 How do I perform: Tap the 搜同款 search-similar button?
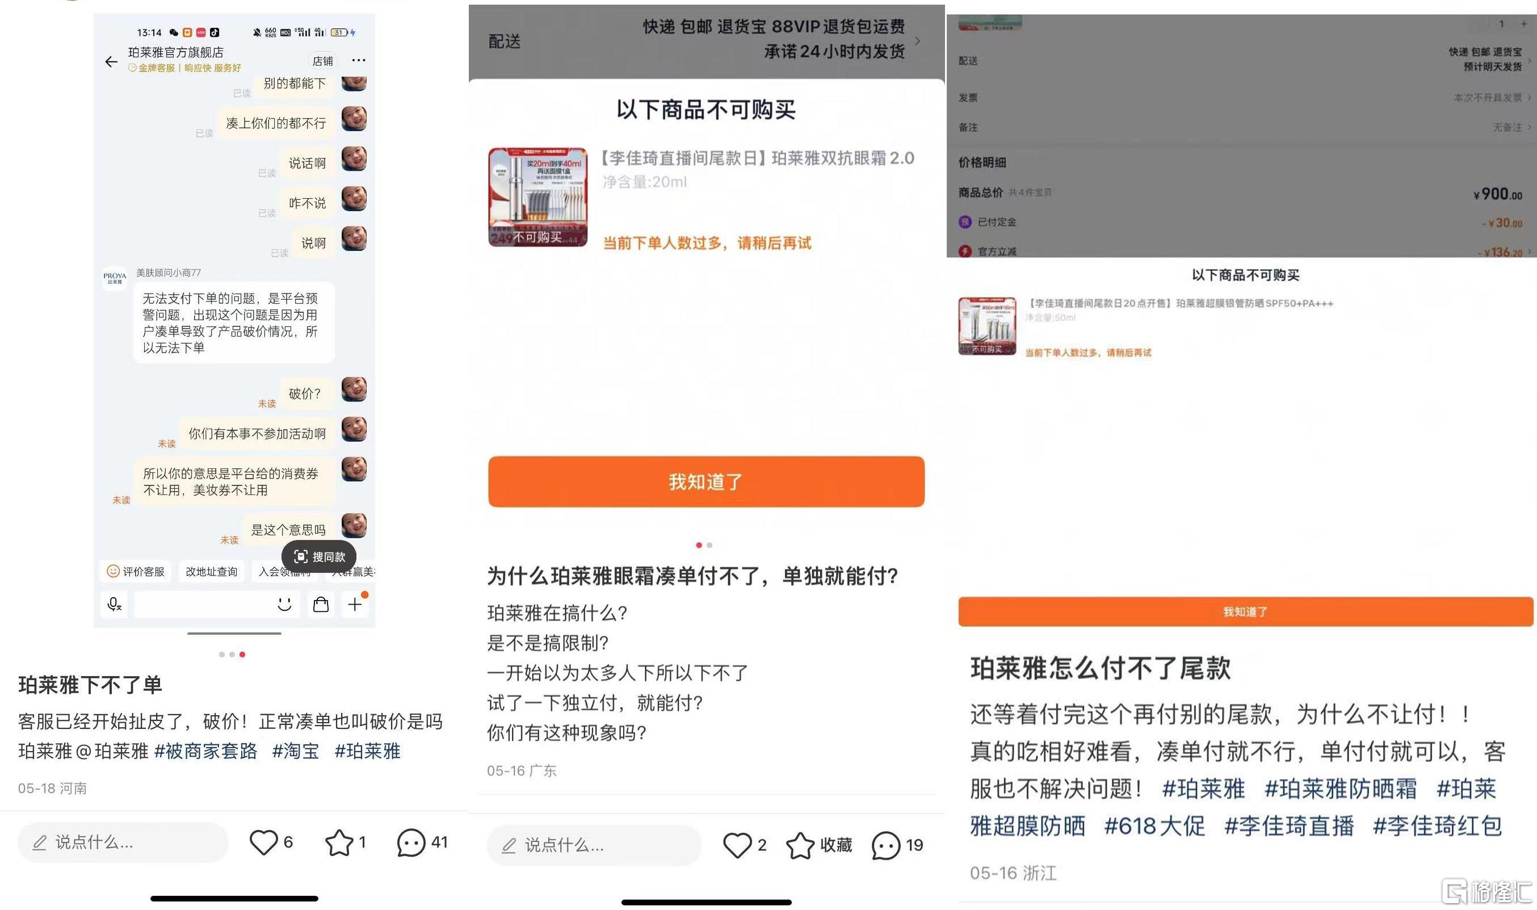(x=319, y=557)
